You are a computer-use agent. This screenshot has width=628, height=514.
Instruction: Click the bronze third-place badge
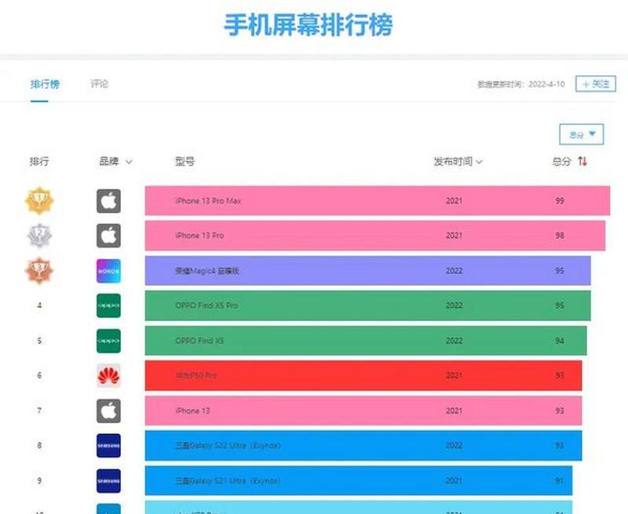click(x=39, y=271)
